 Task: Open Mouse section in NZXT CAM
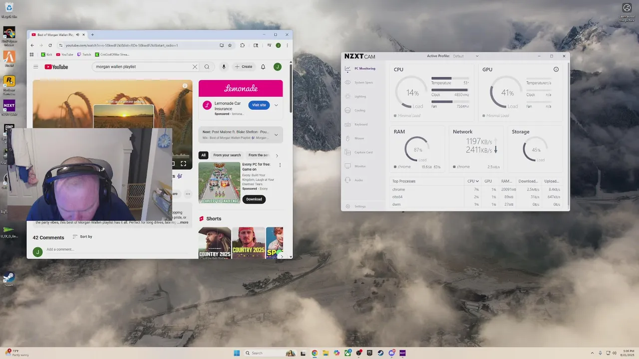pos(355,138)
